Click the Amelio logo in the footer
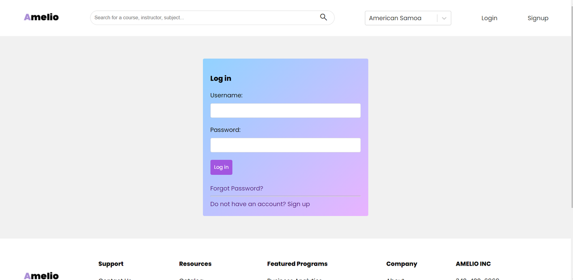Image resolution: width=573 pixels, height=280 pixels. (41, 276)
